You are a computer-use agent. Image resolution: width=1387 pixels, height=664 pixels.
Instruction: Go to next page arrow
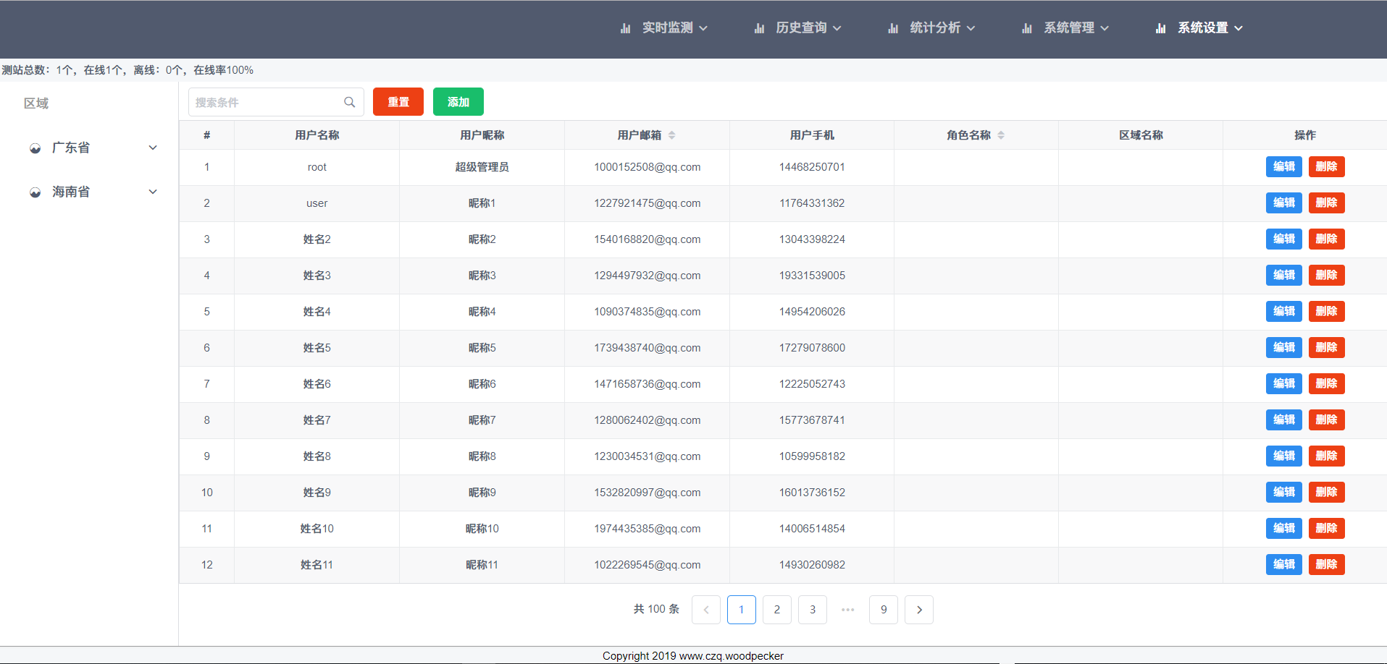point(919,610)
